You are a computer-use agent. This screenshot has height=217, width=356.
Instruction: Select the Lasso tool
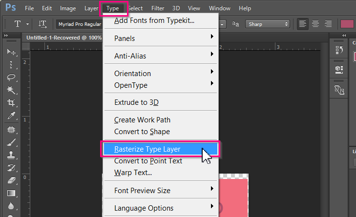coord(11,77)
